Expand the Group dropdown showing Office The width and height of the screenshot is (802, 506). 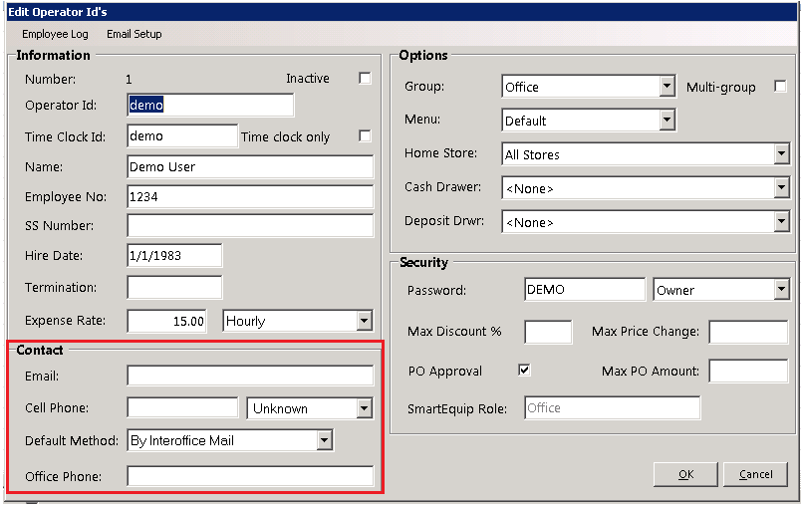point(667,87)
